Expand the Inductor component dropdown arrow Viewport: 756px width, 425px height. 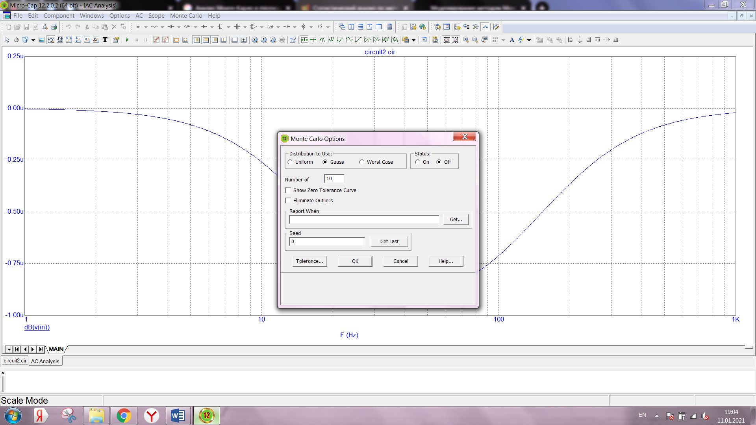pyautogui.click(x=195, y=27)
